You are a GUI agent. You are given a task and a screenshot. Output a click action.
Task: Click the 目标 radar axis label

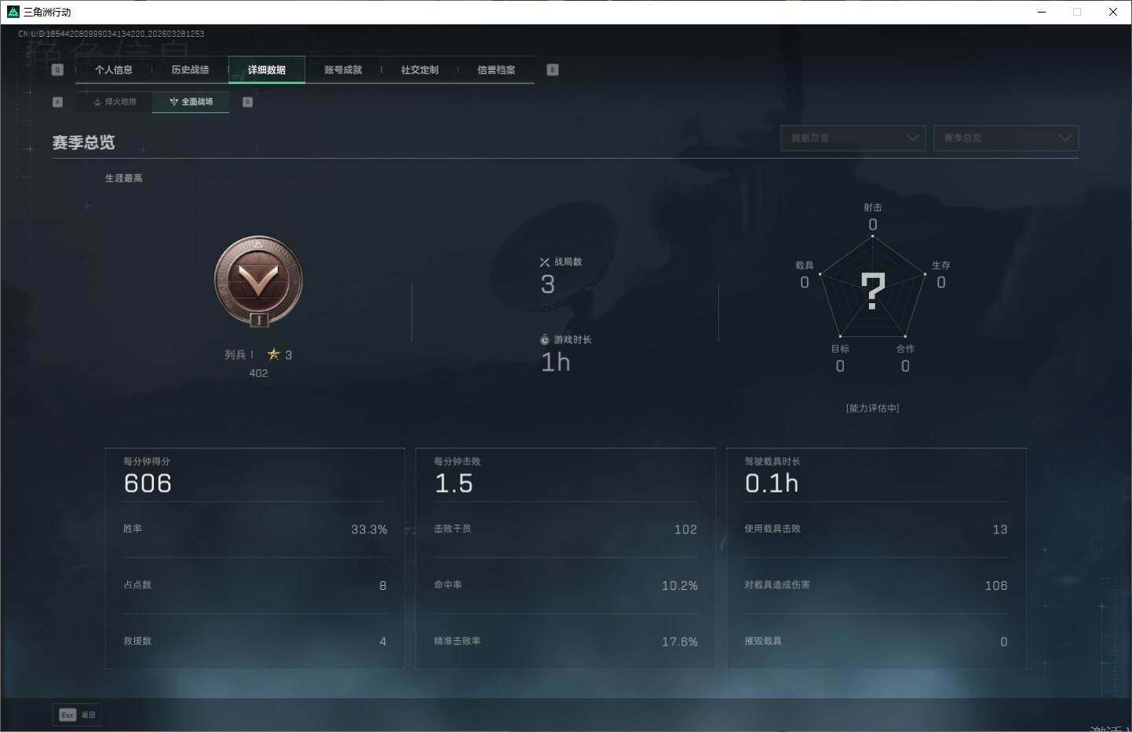[840, 349]
